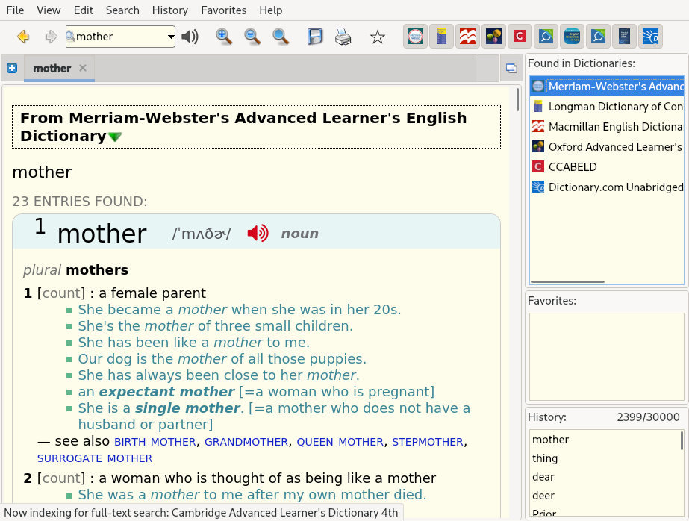
Task: Jump to CCABELD in Found list
Action: pyautogui.click(x=608, y=167)
